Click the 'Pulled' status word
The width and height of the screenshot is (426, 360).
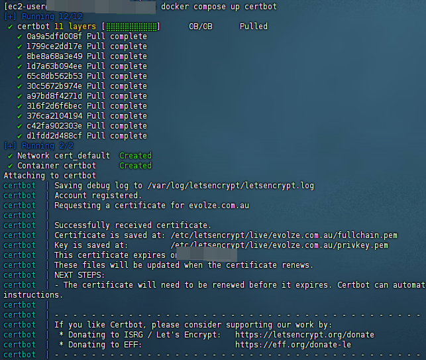click(x=254, y=27)
